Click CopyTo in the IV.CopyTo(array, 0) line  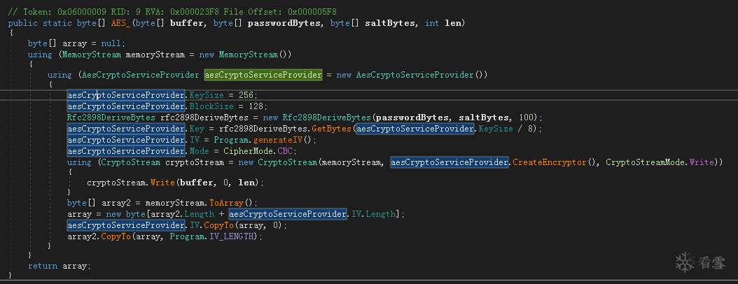click(219, 226)
